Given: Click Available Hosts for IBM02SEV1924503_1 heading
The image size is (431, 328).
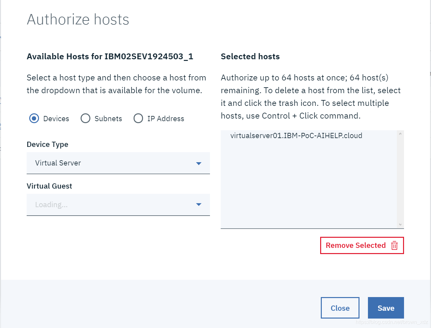Looking at the screenshot, I should point(110,56).
